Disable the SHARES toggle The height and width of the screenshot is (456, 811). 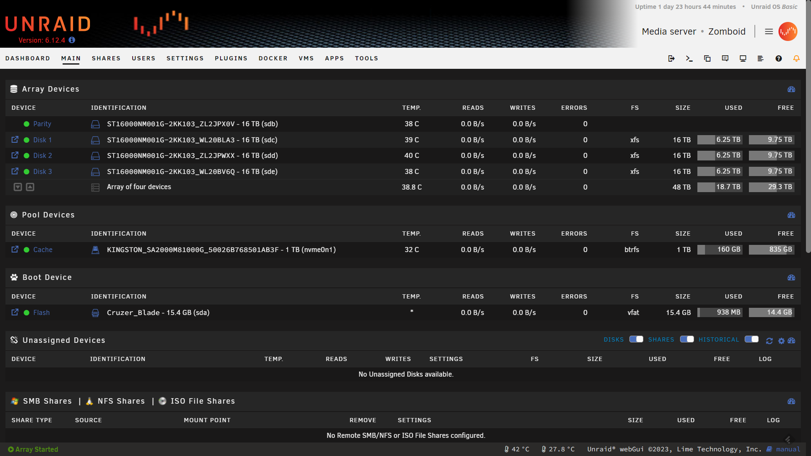click(x=686, y=339)
